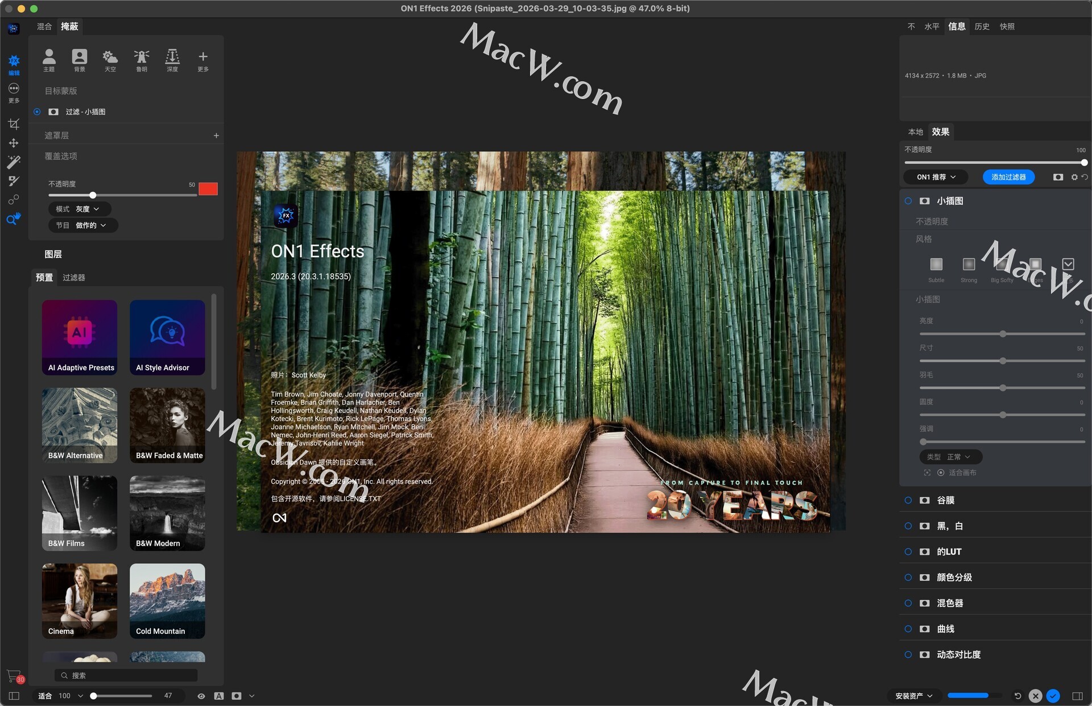Open the ON1 推荐 dropdown

pyautogui.click(x=936, y=177)
